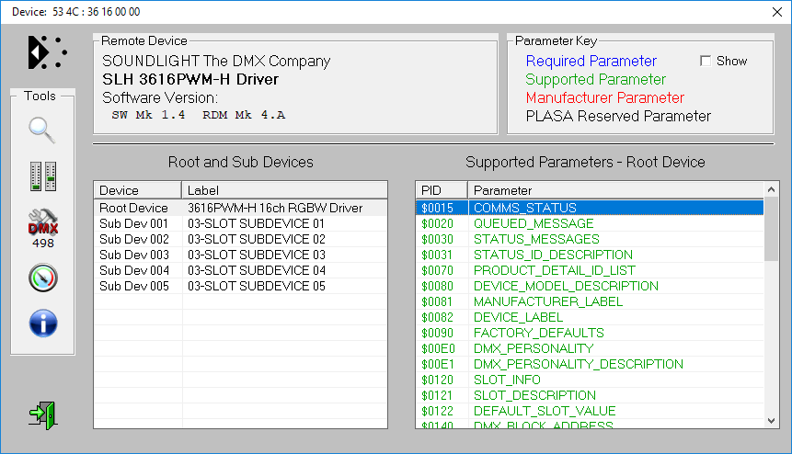Click the PID column header
This screenshot has height=454, width=792.
[442, 190]
